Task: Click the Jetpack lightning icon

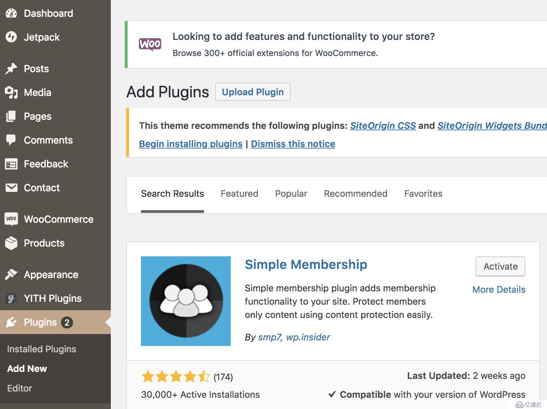Action: pos(11,37)
